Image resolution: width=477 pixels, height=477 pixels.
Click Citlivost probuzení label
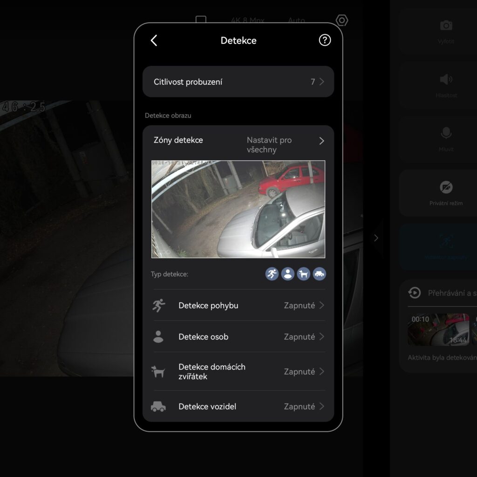(188, 82)
